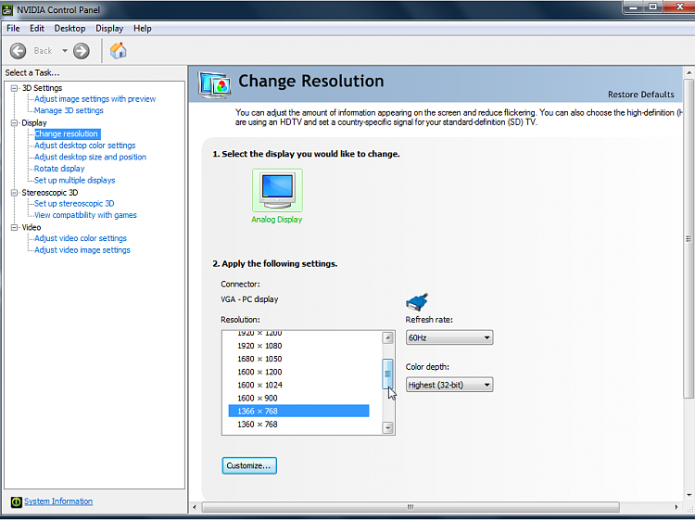Image resolution: width=695 pixels, height=520 pixels.
Task: Collapse the Video tree node
Action: coord(14,227)
